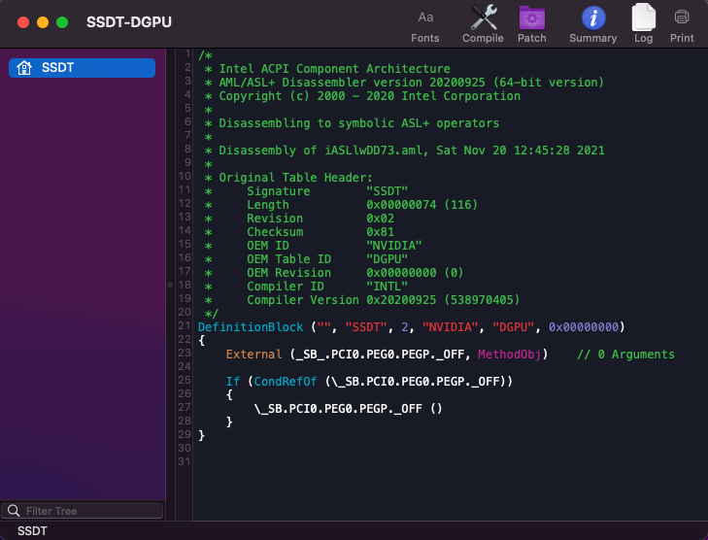Click the house icon beside SSDT
Image resolution: width=708 pixels, height=540 pixels.
pyautogui.click(x=24, y=68)
